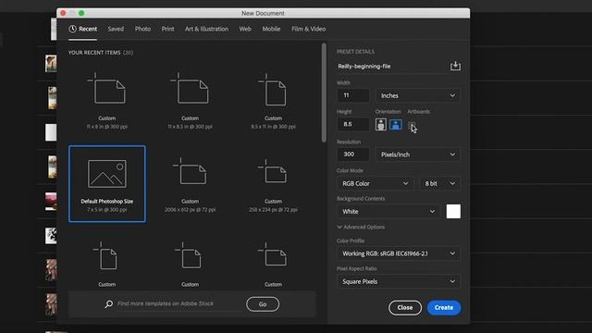Viewport: 592px width, 333px height.
Task: Switch to the Photo tab
Action: pyautogui.click(x=142, y=29)
